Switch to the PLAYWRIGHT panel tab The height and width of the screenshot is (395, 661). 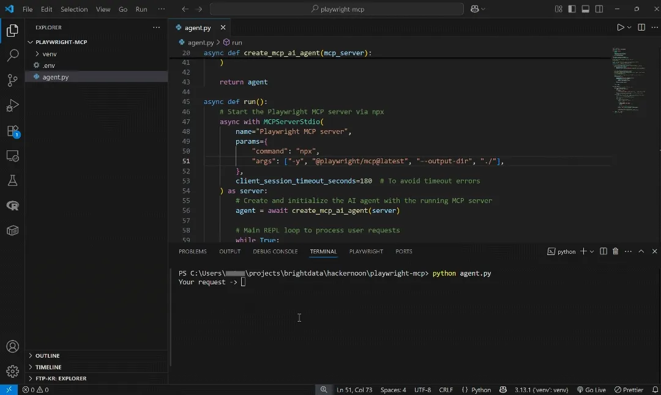pyautogui.click(x=366, y=251)
